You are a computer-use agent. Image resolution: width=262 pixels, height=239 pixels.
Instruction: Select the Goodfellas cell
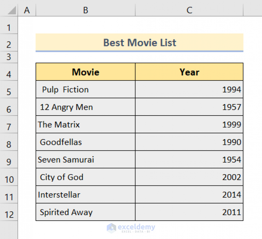pos(85,142)
